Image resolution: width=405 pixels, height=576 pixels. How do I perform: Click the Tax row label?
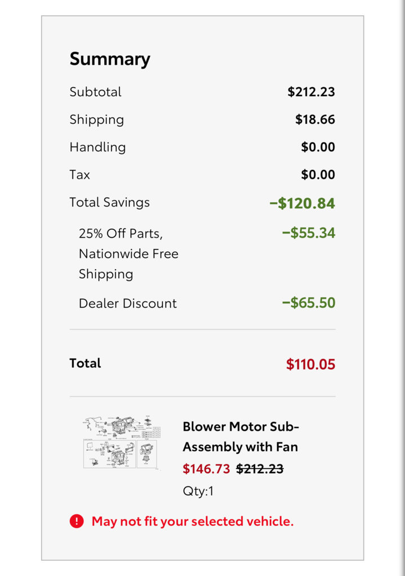pyautogui.click(x=80, y=175)
